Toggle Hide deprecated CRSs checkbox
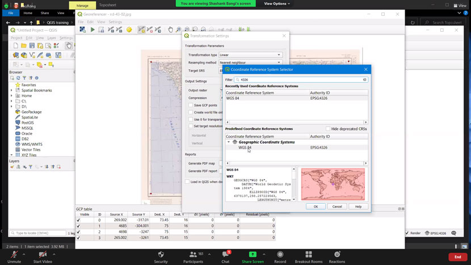This screenshot has height=265, width=471. (x=328, y=129)
